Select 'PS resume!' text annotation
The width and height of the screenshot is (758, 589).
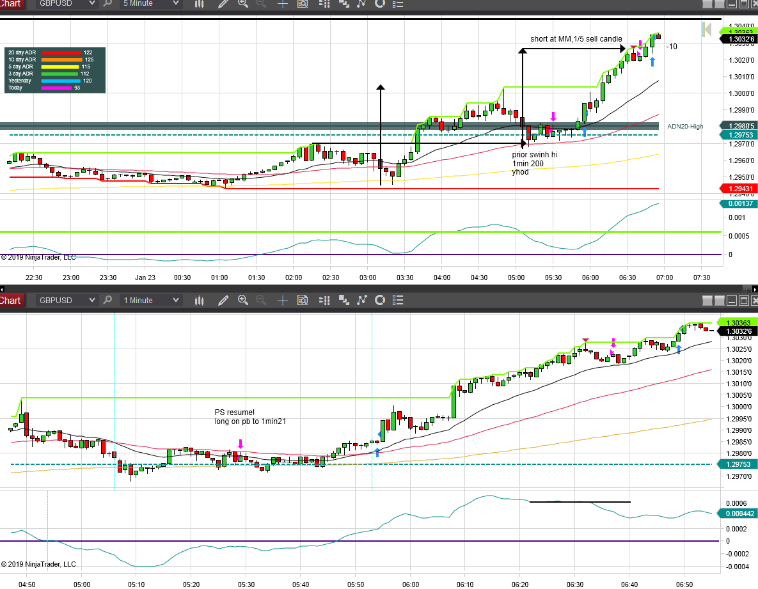[235, 412]
